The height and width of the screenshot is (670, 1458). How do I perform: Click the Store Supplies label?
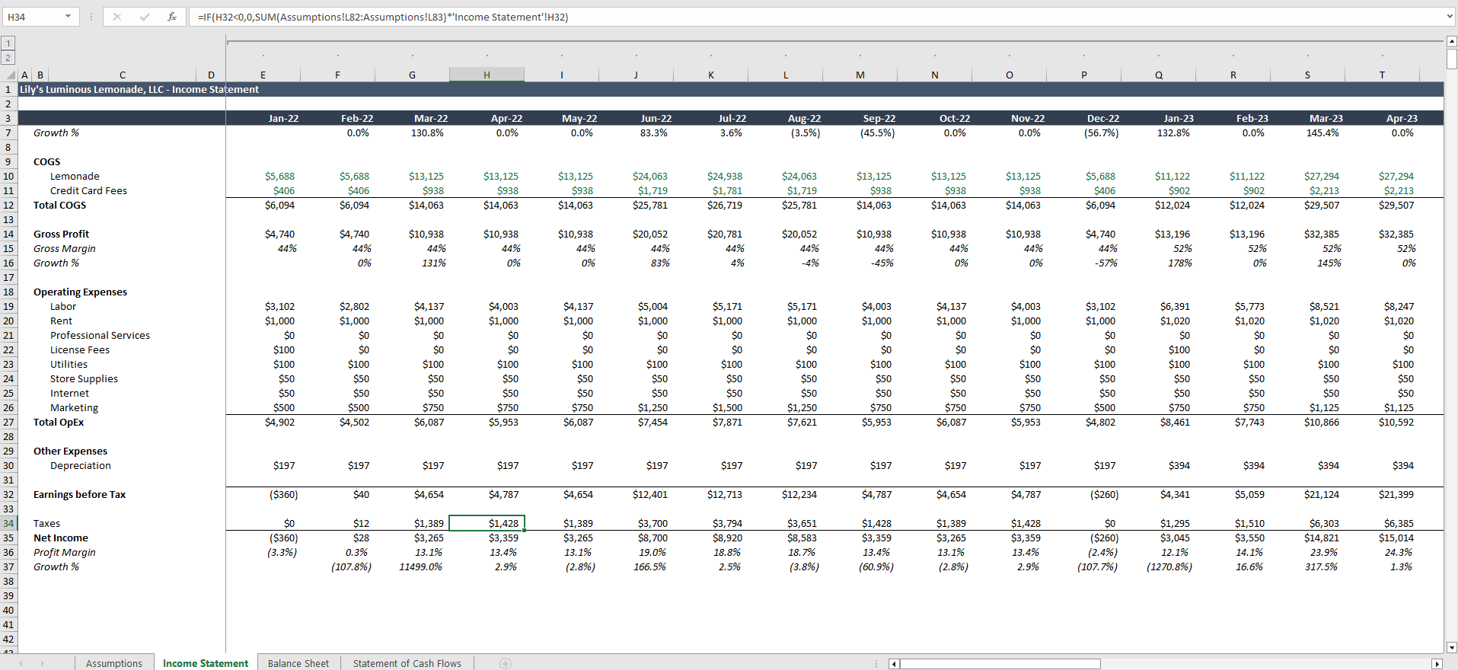(84, 378)
